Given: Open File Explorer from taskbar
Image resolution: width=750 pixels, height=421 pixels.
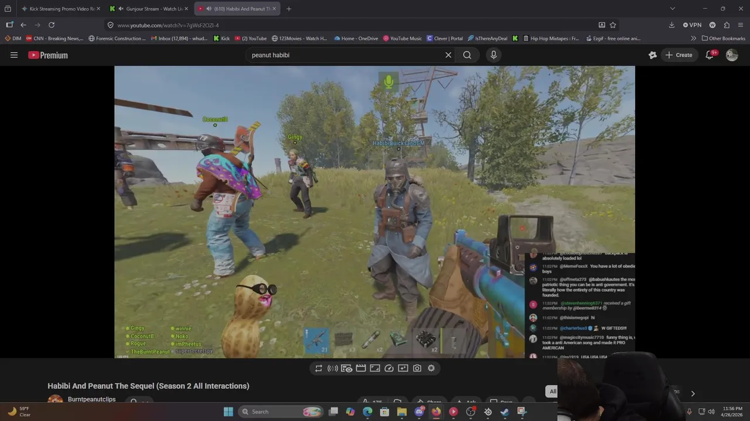Looking at the screenshot, I should [401, 412].
